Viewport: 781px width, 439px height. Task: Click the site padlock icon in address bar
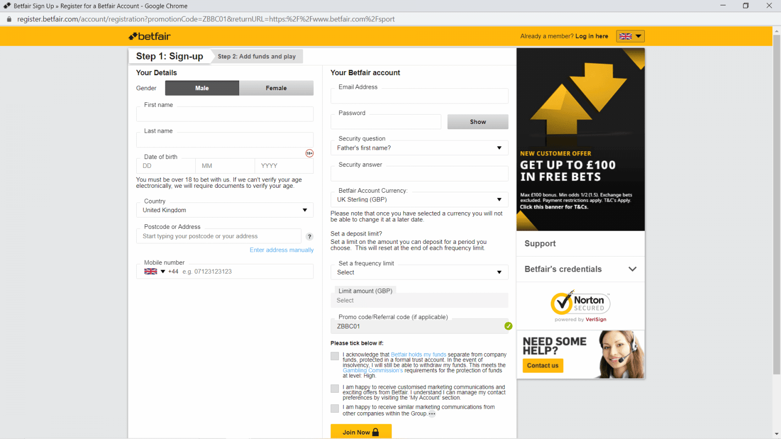[8, 19]
